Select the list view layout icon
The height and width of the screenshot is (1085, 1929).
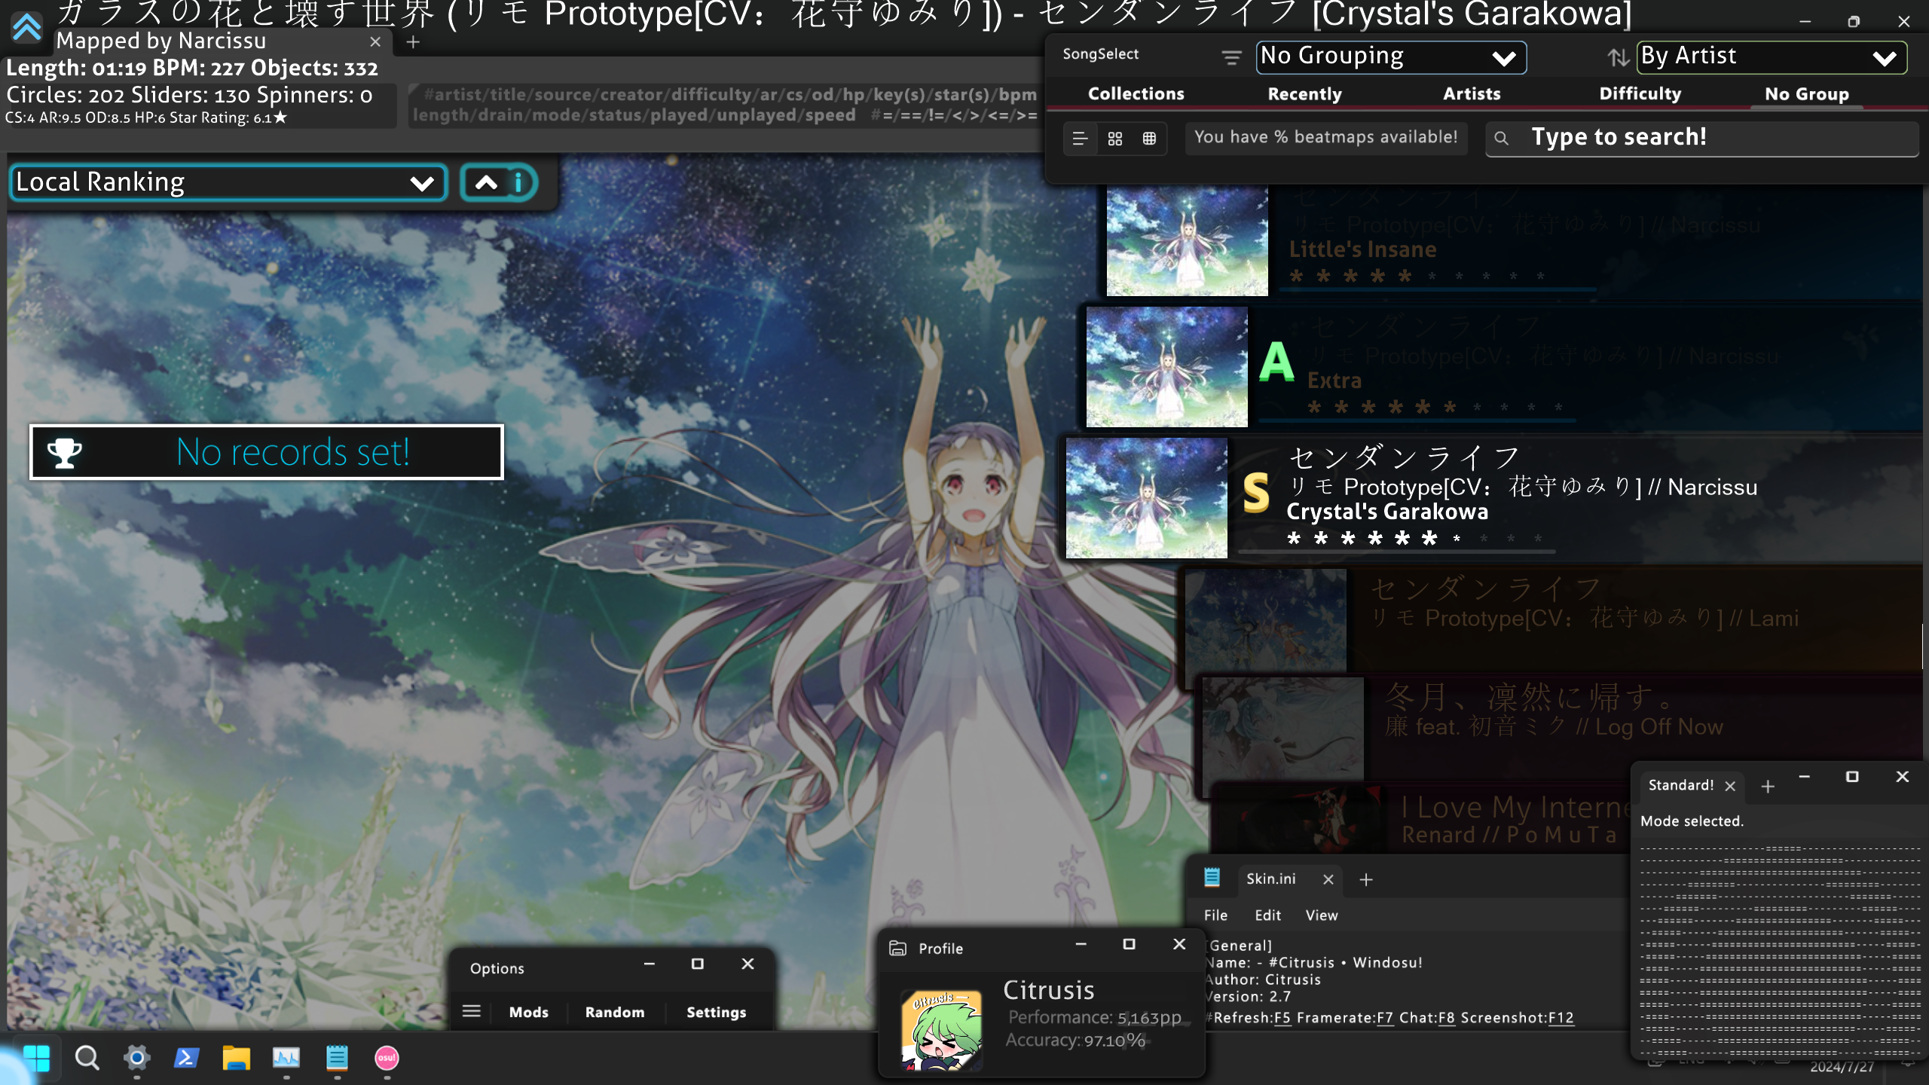coord(1080,139)
